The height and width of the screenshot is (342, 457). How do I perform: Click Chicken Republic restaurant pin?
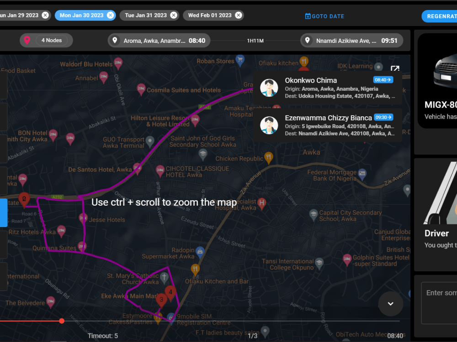coord(268,158)
